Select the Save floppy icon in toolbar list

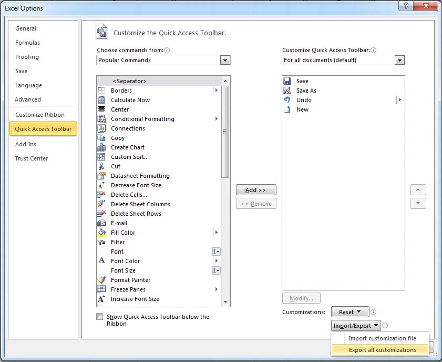pos(287,81)
